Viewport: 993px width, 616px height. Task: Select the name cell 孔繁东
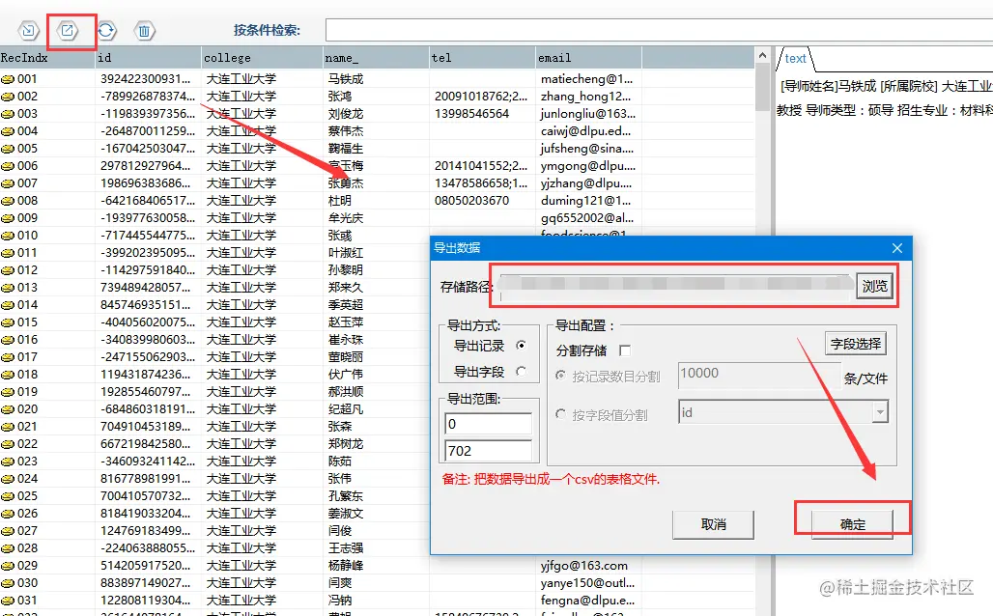(346, 496)
